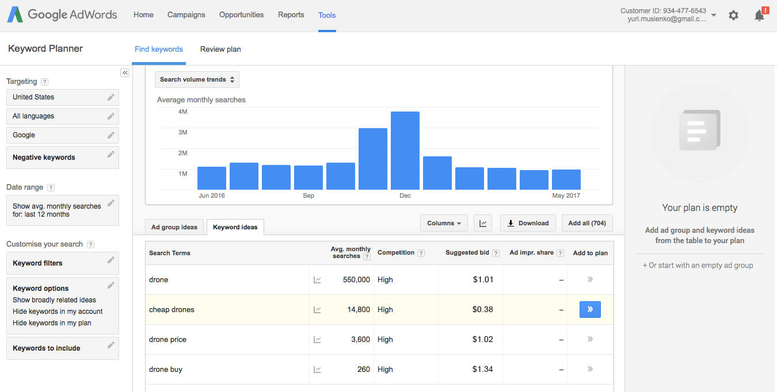
Task: Download the keyword ideas
Action: tap(528, 223)
